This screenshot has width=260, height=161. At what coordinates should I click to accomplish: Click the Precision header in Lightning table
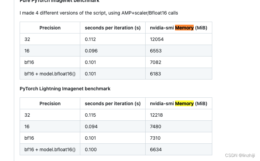click(x=50, y=103)
